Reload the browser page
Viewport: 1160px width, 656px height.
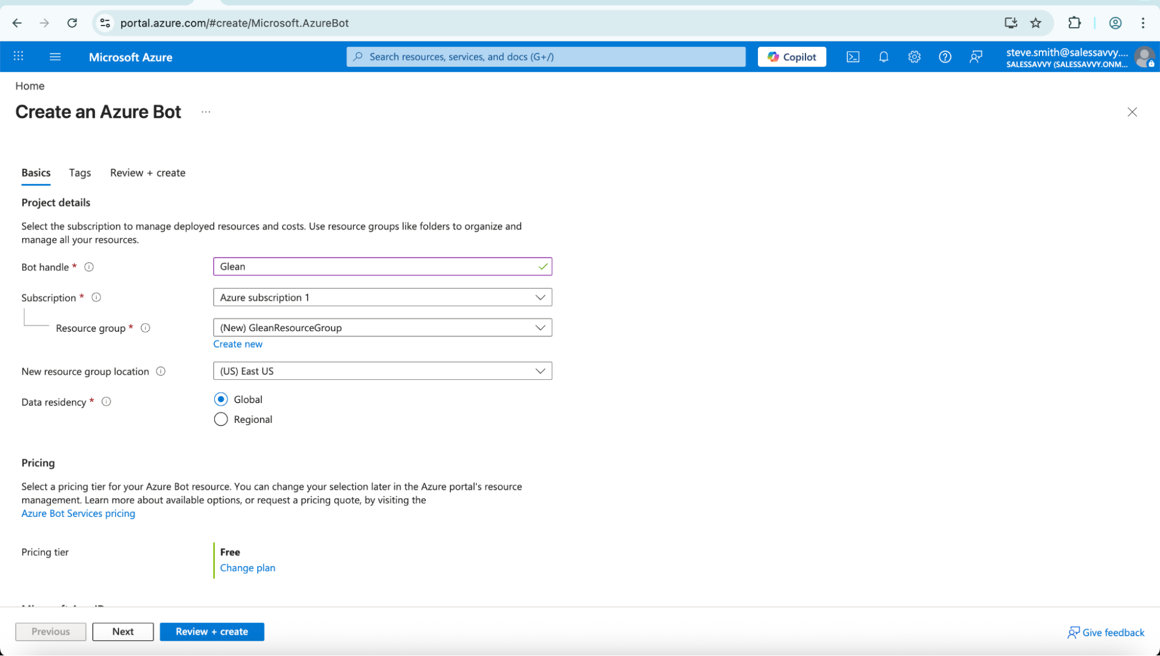[x=72, y=23]
